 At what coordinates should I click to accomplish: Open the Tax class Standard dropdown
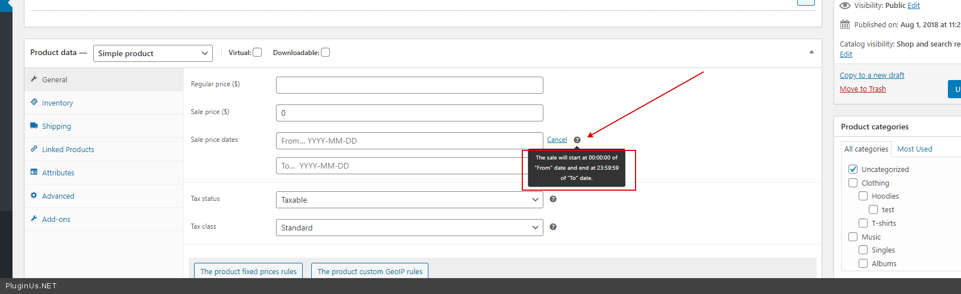(410, 228)
